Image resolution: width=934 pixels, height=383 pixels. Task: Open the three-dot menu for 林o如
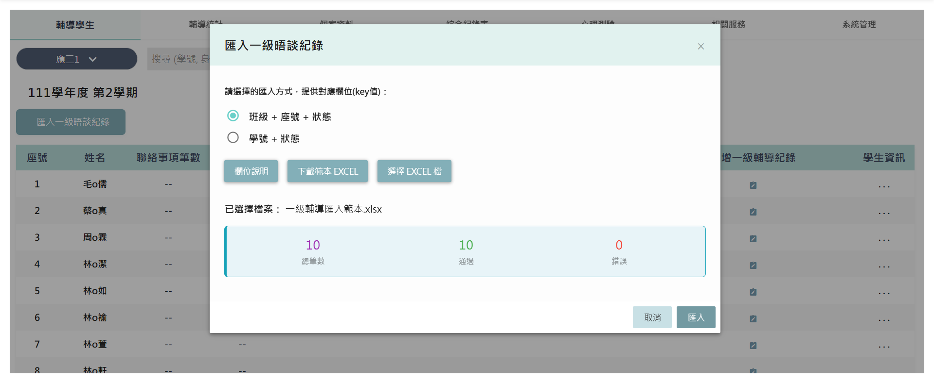[x=884, y=293]
